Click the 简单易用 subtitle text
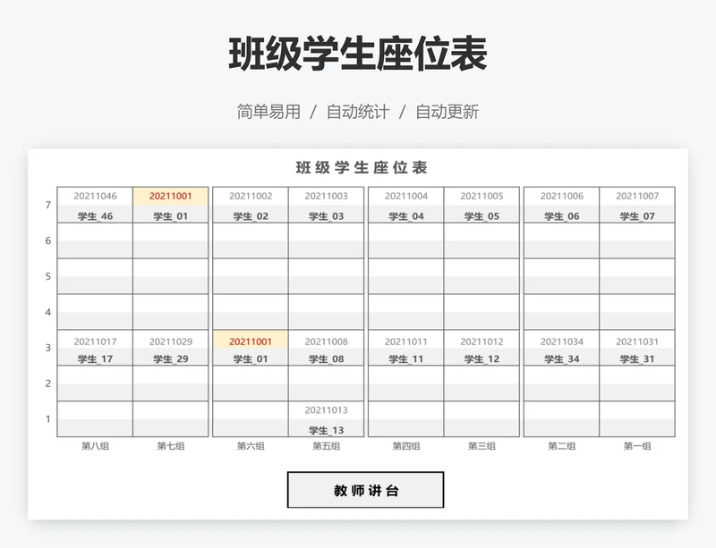The image size is (716, 548). point(268,112)
